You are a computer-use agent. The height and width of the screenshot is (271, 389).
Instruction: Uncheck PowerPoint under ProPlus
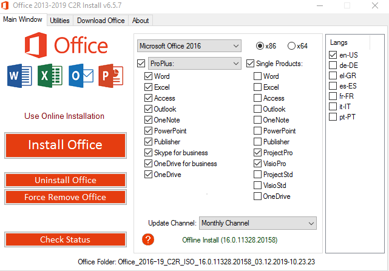(148, 131)
